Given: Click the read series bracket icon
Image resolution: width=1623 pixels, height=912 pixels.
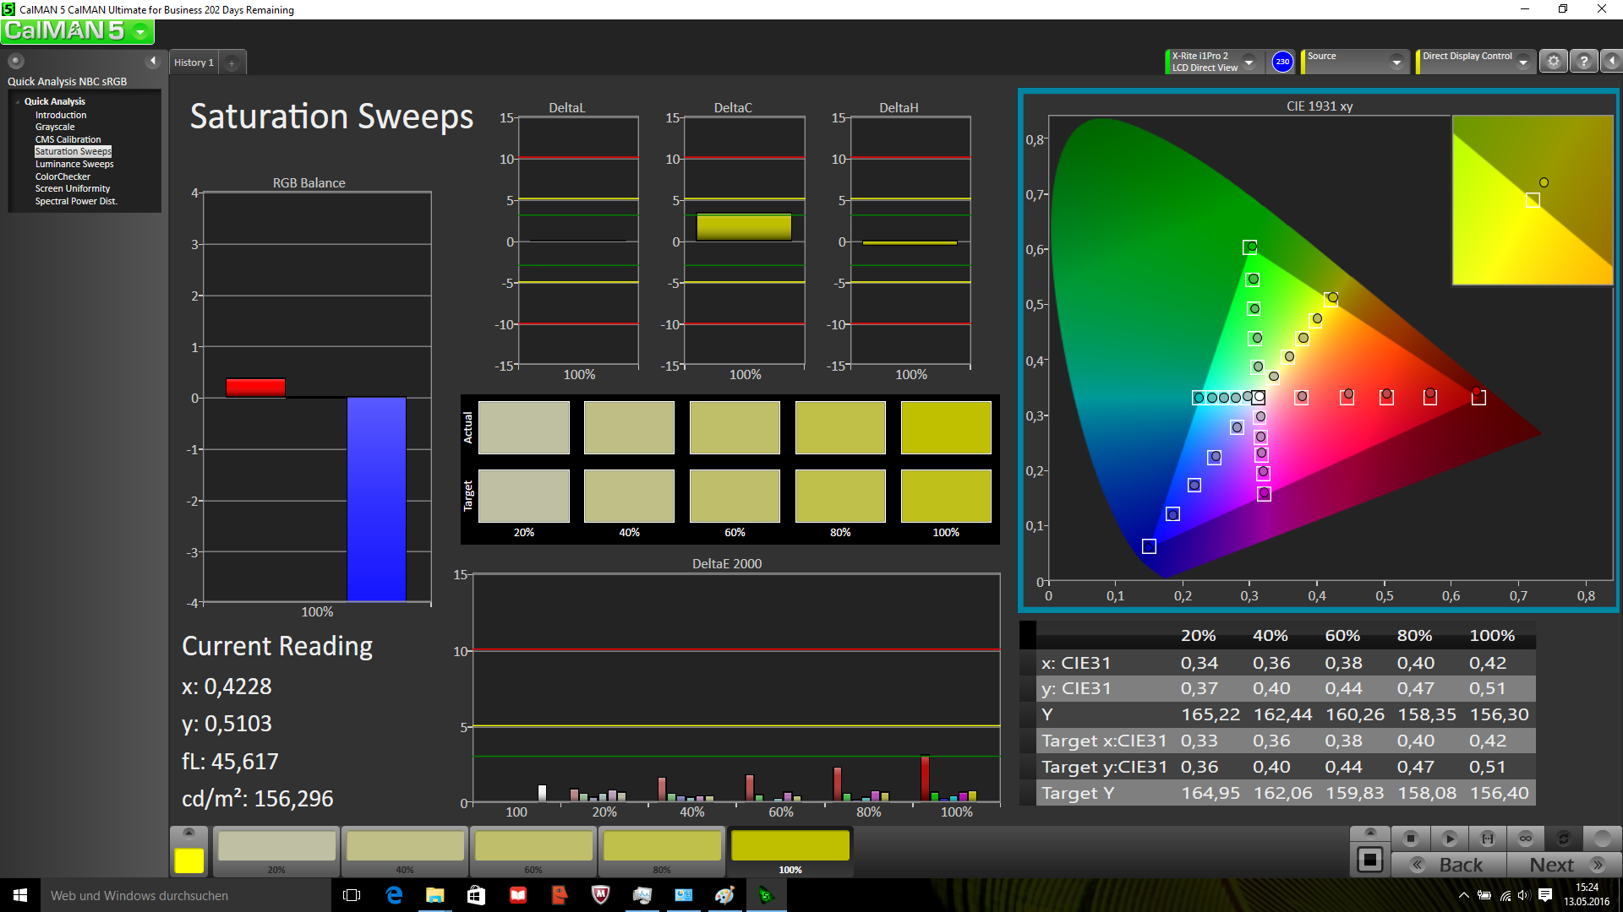Looking at the screenshot, I should (1488, 839).
